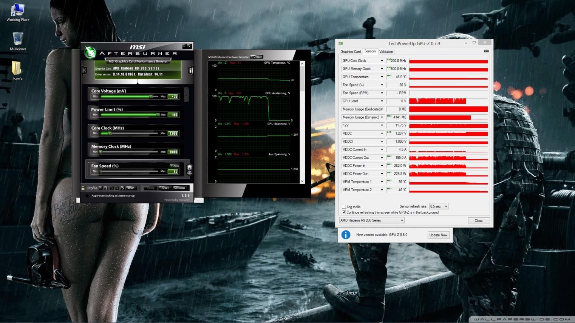
Task: Open VRM Temperature 1 sensor dropdown
Action: [382, 182]
